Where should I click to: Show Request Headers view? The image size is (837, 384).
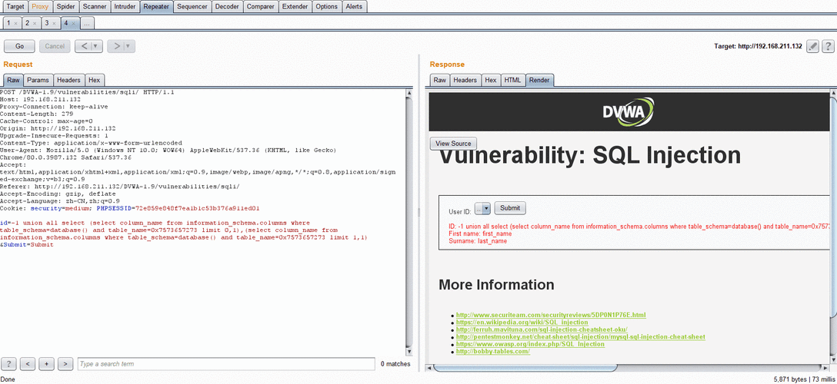(68, 80)
